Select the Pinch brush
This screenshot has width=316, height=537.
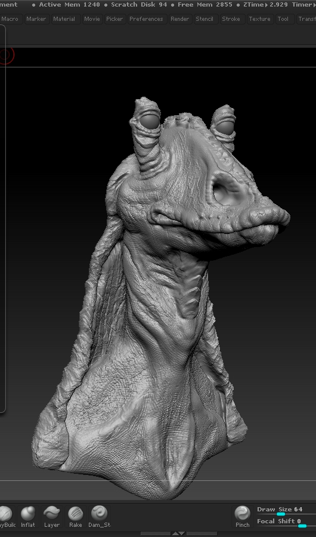pos(243,517)
